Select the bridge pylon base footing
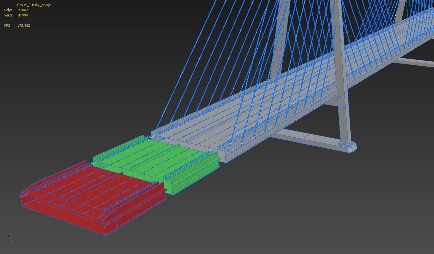The height and width of the screenshot is (254, 434). 347,147
